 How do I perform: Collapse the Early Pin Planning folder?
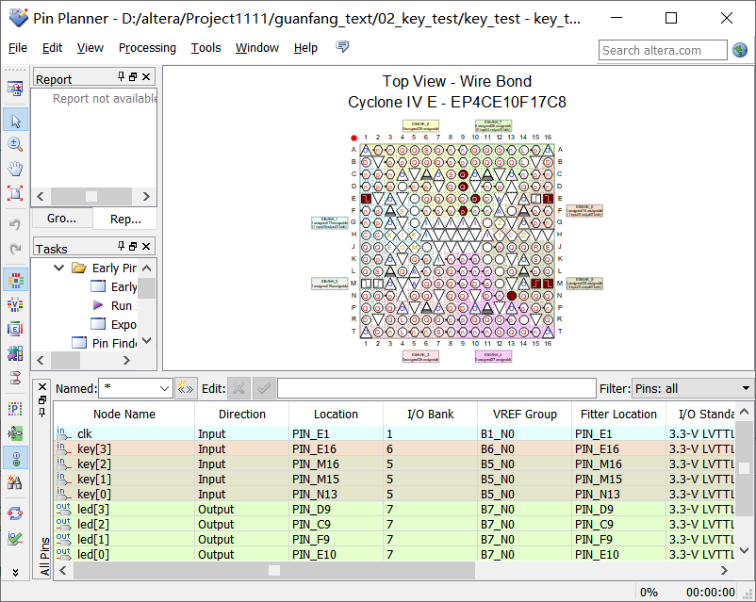click(58, 268)
